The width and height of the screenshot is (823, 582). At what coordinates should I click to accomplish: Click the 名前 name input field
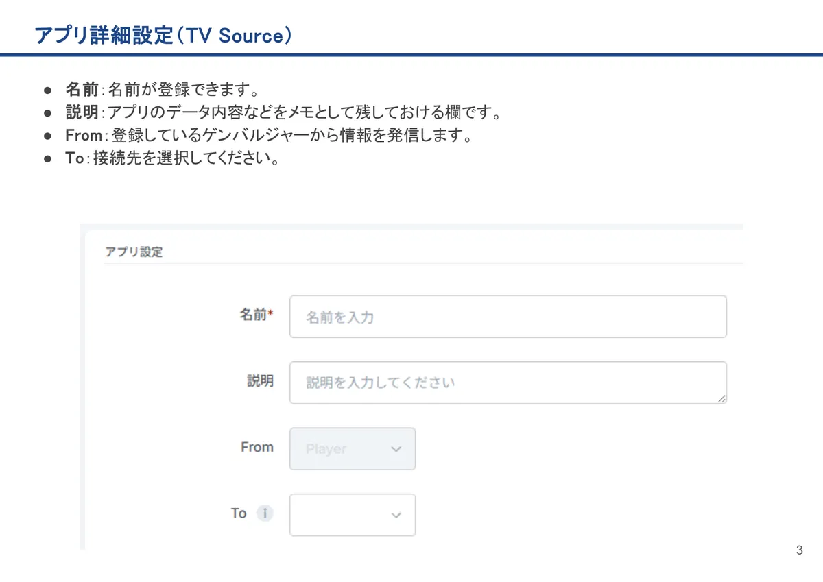[x=508, y=317]
